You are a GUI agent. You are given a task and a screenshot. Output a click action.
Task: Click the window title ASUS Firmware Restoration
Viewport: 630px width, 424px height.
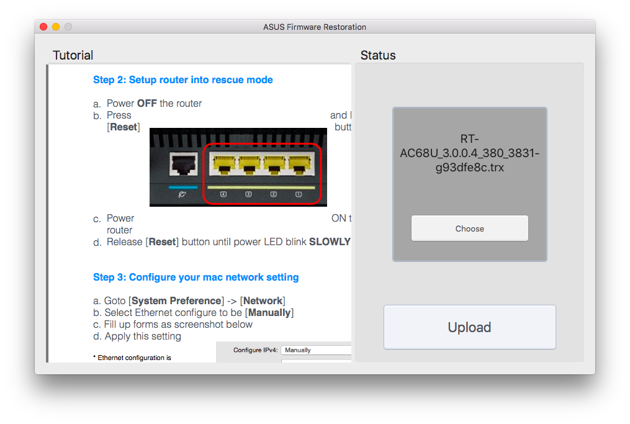click(x=315, y=27)
